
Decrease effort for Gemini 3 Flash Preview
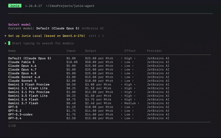point(122,84)
